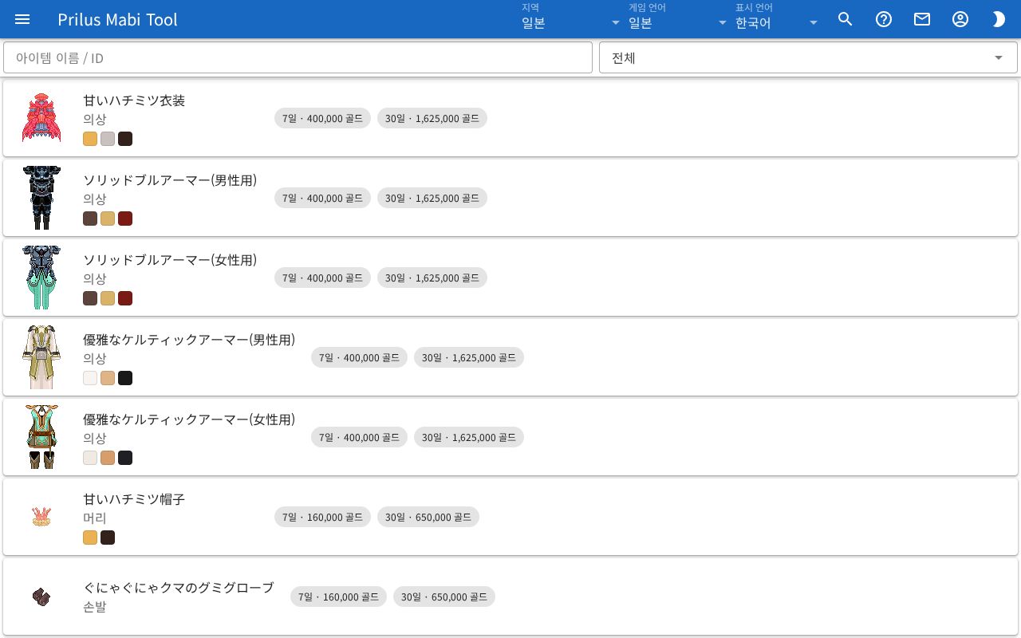Image resolution: width=1021 pixels, height=638 pixels.
Task: Expand the 게임 언어 game language dropdown
Action: (x=678, y=19)
